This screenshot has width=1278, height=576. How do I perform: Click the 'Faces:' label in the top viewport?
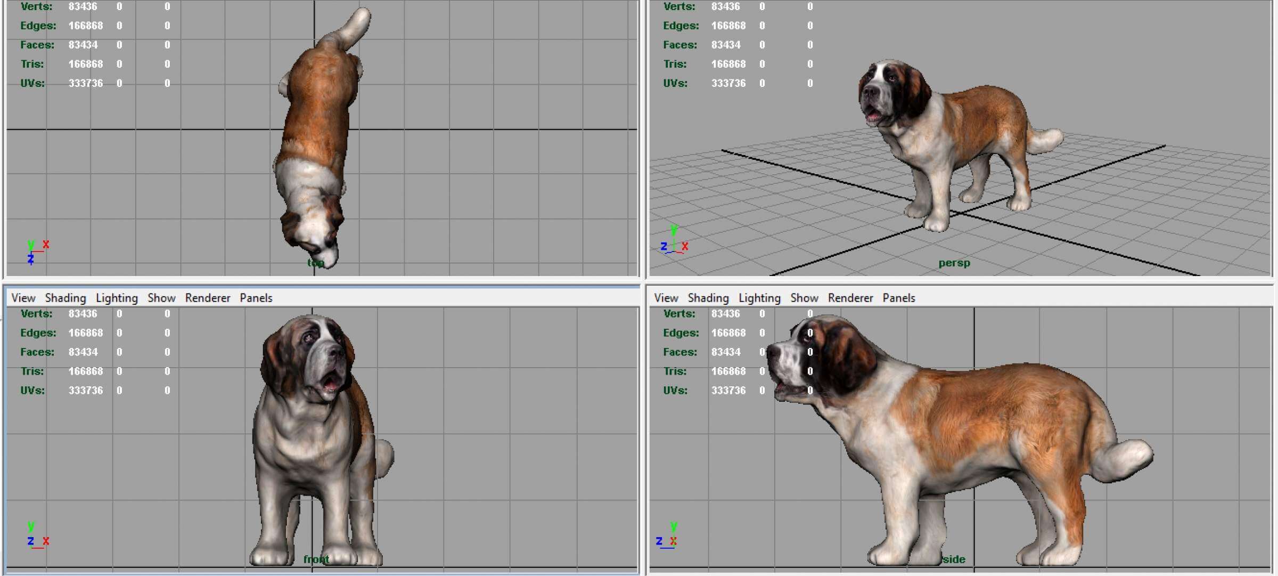point(37,45)
